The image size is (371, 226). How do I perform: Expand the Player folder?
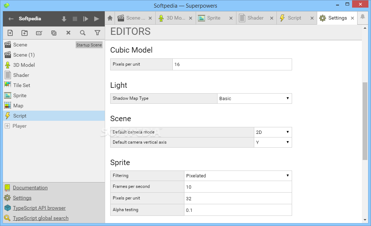coord(7,126)
